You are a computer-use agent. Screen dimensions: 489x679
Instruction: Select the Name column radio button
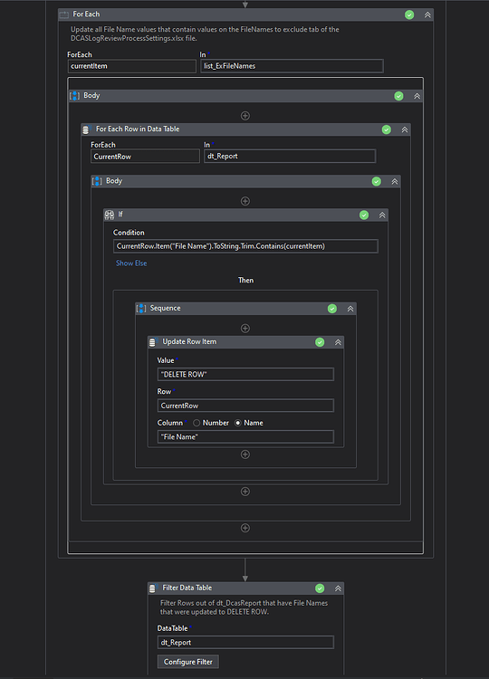(x=238, y=423)
